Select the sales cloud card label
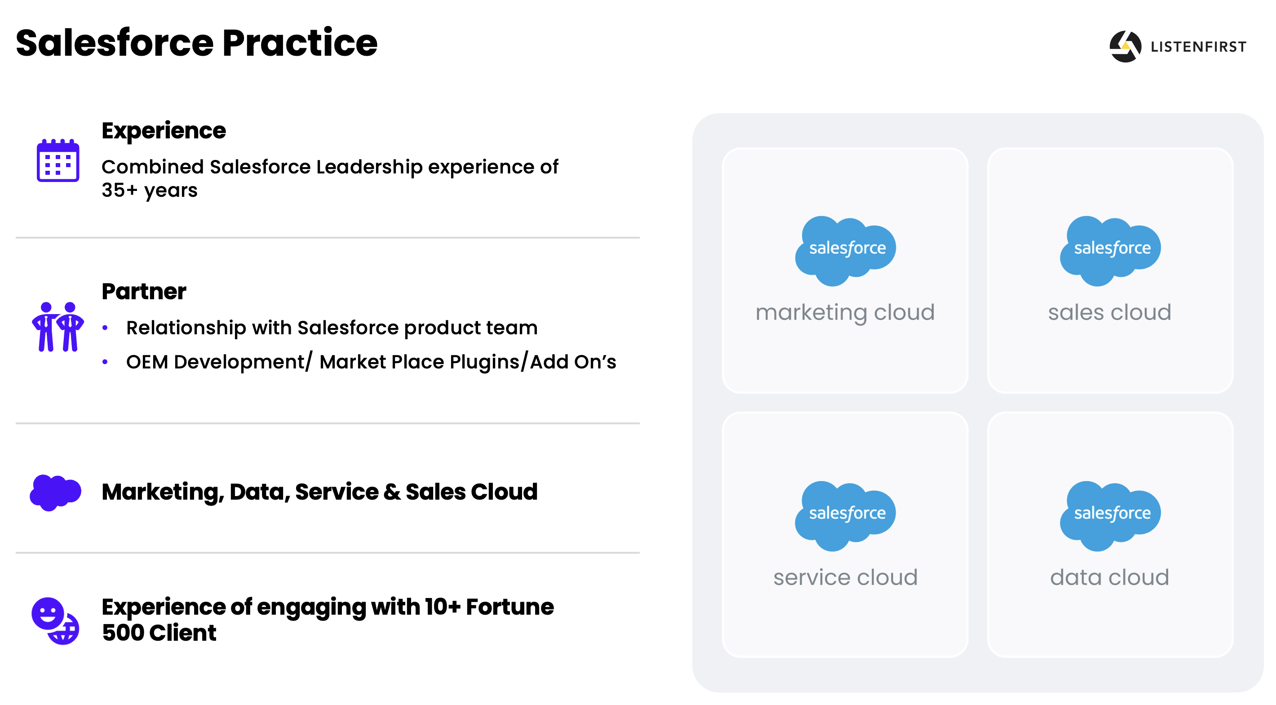This screenshot has height=705, width=1276. [x=1110, y=313]
